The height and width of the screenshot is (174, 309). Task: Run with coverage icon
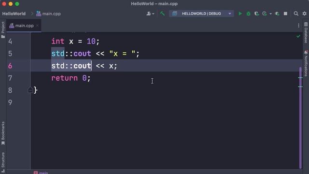(x=256, y=14)
